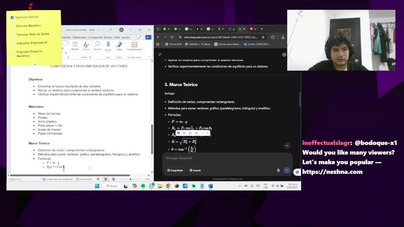Open the Vista ribbon tab
Viewport: 404px width, 227px height.
point(116,38)
